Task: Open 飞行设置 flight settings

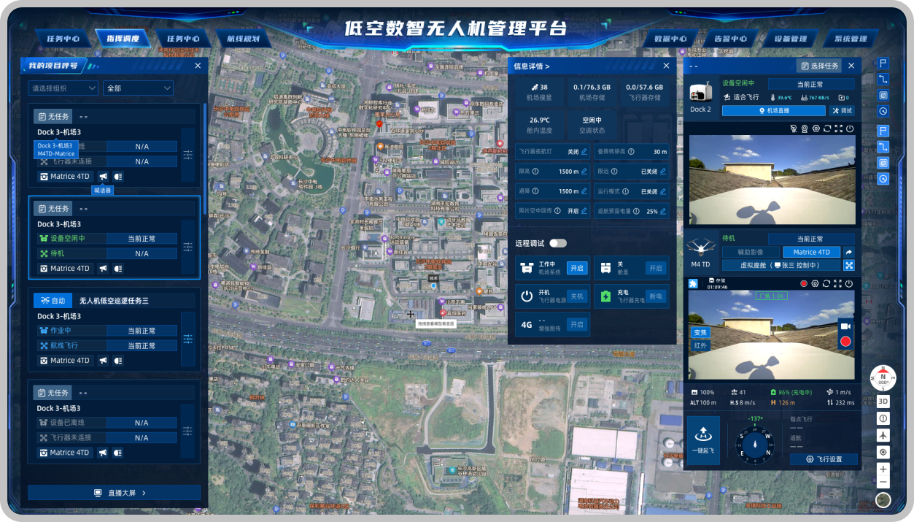Action: [824, 459]
